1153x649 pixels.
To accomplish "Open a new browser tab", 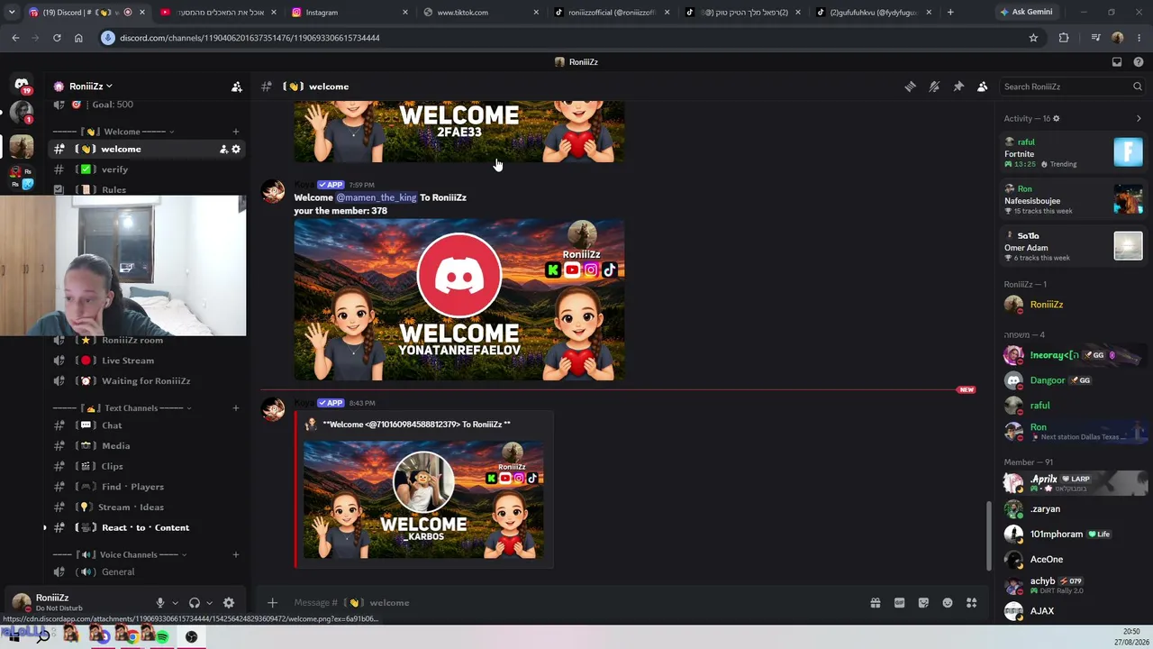I will click(x=950, y=13).
